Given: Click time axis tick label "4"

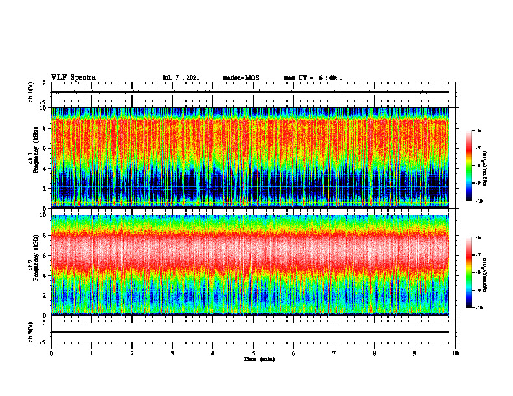Looking at the screenshot, I should click(x=213, y=353).
